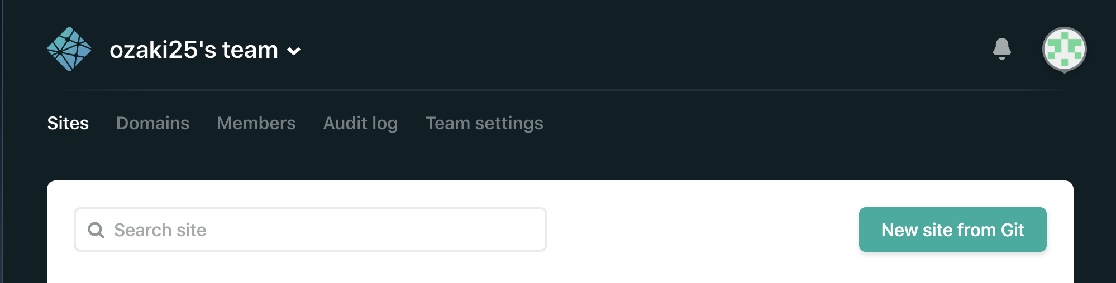Create a New site from Git
Viewport: 1116px width, 283px height.
pos(953,230)
